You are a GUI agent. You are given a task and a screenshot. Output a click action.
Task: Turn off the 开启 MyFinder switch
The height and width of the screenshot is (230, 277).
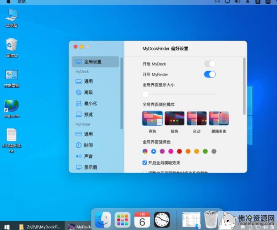(x=210, y=74)
